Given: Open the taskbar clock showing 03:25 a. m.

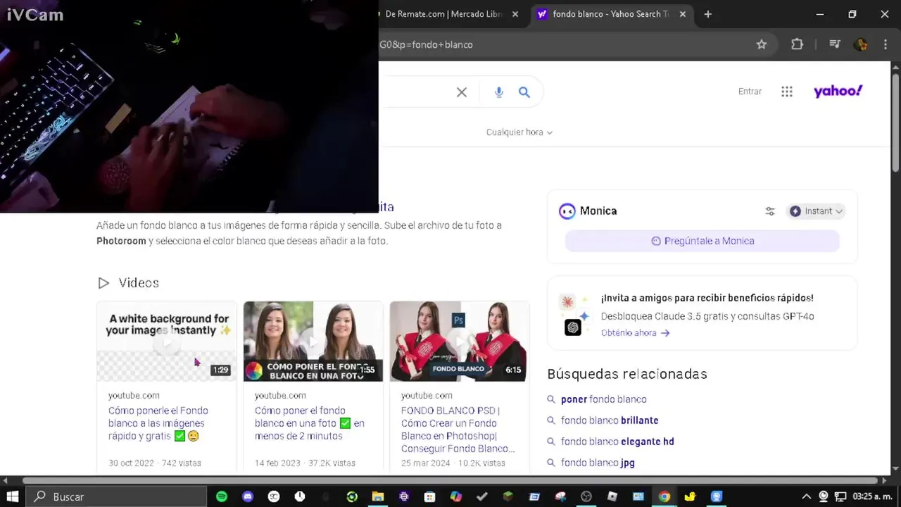Looking at the screenshot, I should pyautogui.click(x=872, y=496).
